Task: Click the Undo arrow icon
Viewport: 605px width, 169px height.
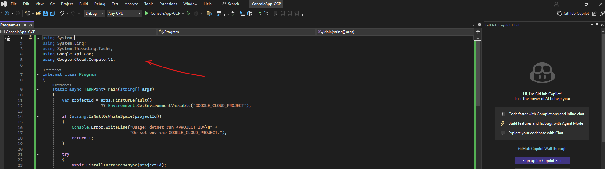Action: click(62, 13)
